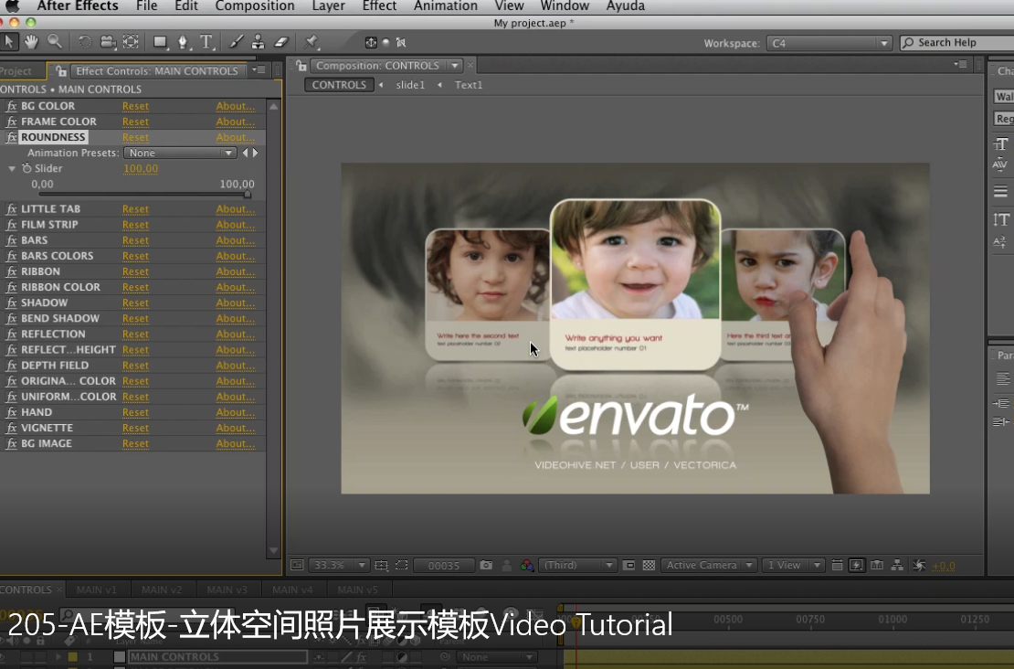
Task: Click the Choose grid and guide options icon
Action: 382,566
